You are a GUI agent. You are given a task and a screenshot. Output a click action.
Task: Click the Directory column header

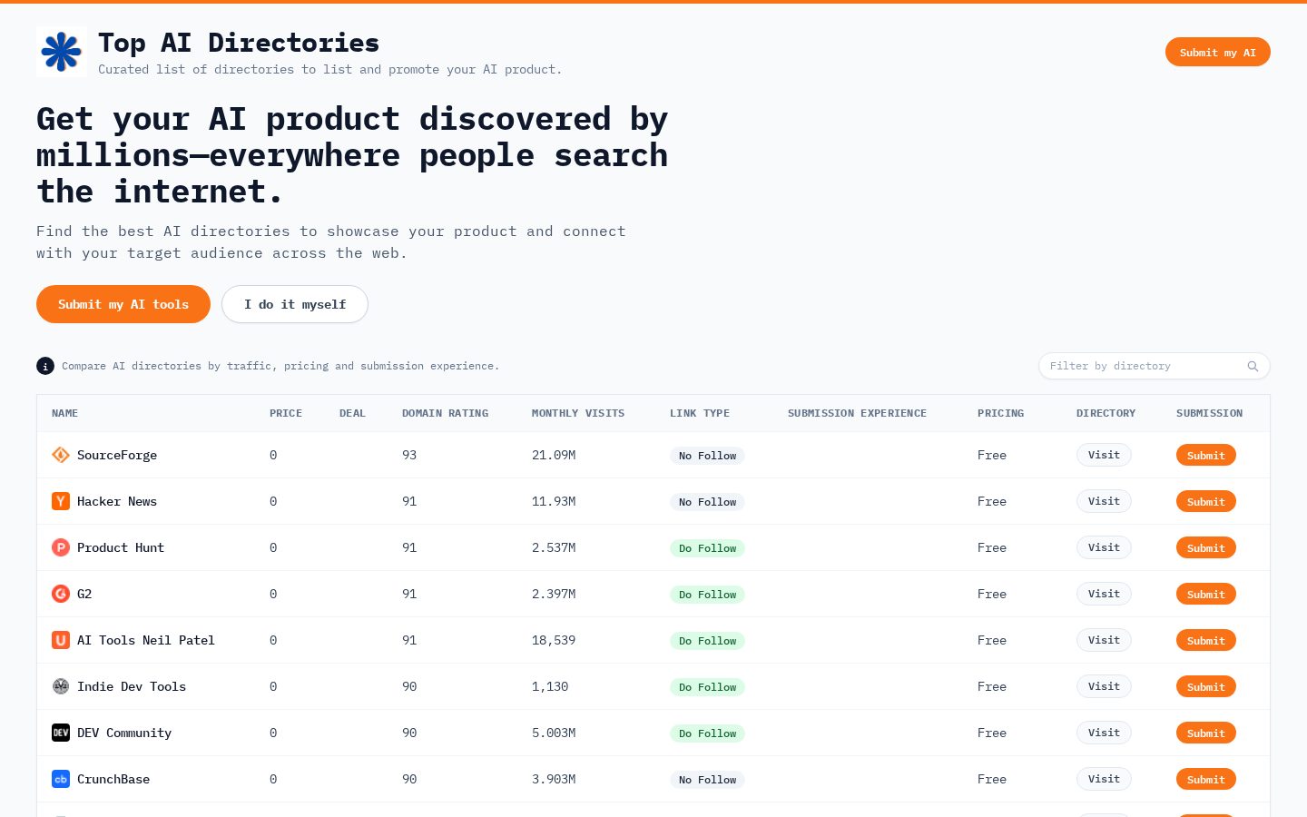[1106, 413]
